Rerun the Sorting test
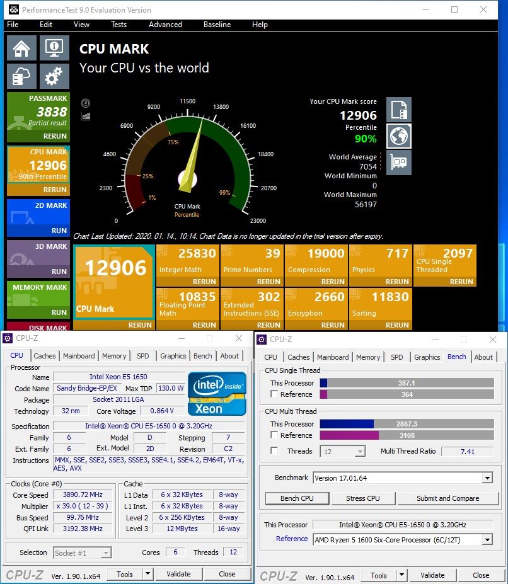Image resolution: width=508 pixels, height=584 pixels. pos(397,325)
